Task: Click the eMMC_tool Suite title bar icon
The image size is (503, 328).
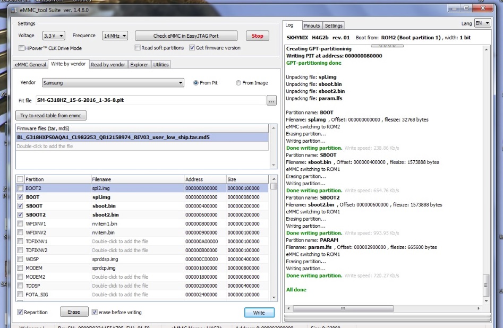Action: pyautogui.click(x=13, y=10)
